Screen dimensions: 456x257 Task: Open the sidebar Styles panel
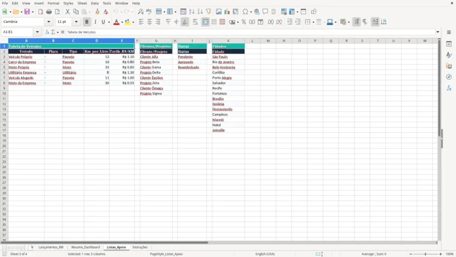pyautogui.click(x=449, y=55)
